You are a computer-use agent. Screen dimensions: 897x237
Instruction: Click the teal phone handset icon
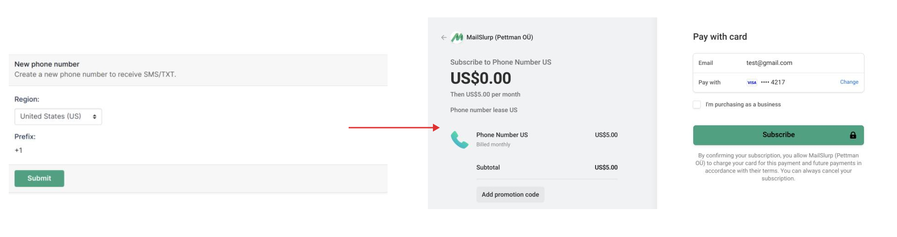(x=459, y=140)
